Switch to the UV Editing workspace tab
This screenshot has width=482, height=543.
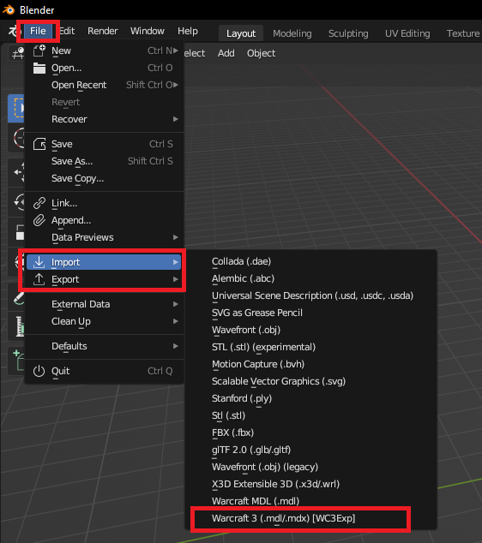click(x=407, y=33)
